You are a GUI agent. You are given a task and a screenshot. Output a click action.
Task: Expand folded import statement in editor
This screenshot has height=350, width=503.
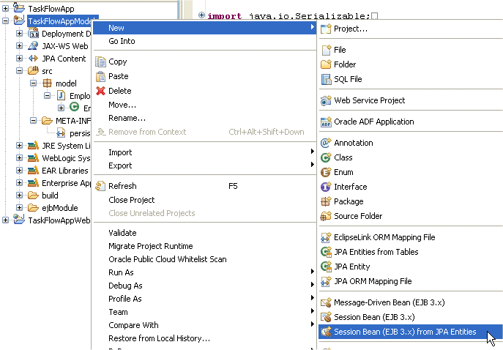click(x=201, y=15)
